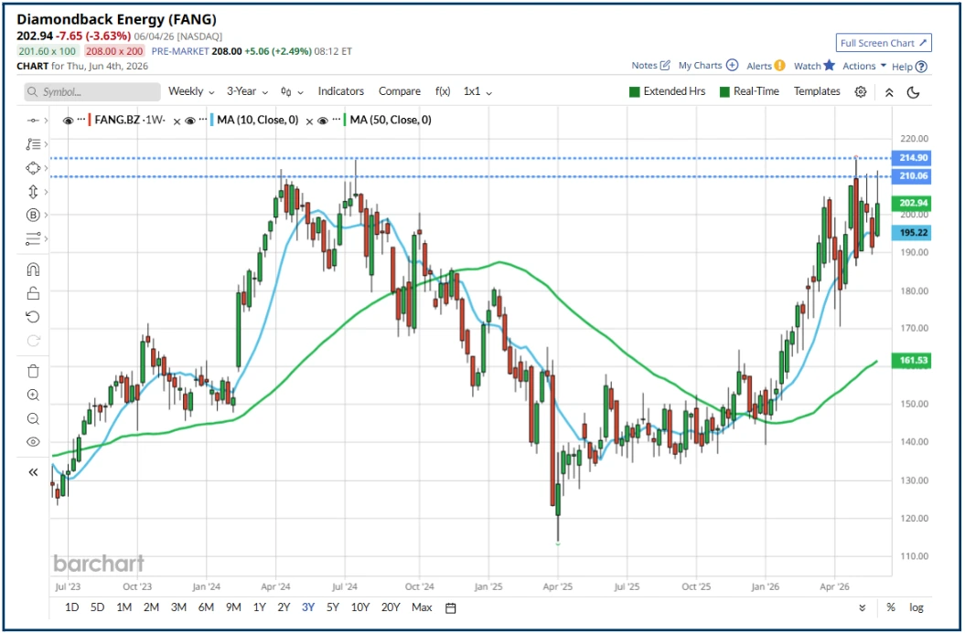Open the Actions dropdown menu
Image resolution: width=965 pixels, height=633 pixels.
864,66
